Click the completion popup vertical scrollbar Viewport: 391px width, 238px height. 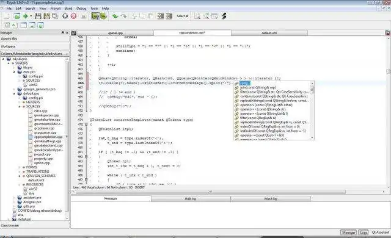coord(312,110)
